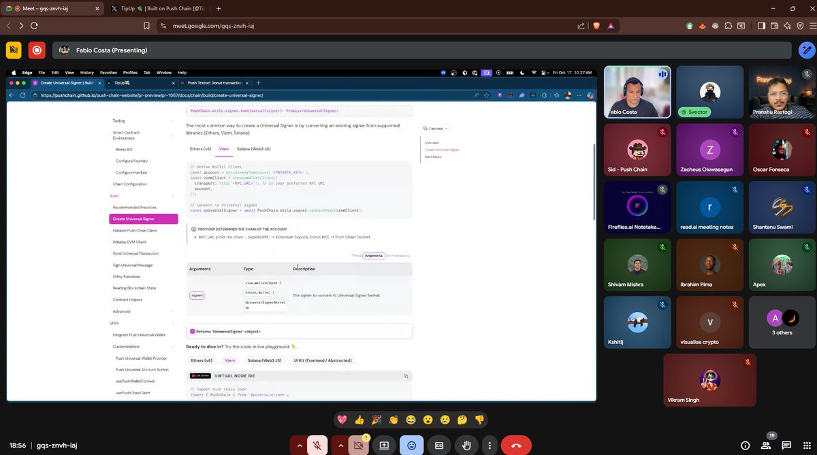Open the Brave hamburger main menu

click(812, 25)
